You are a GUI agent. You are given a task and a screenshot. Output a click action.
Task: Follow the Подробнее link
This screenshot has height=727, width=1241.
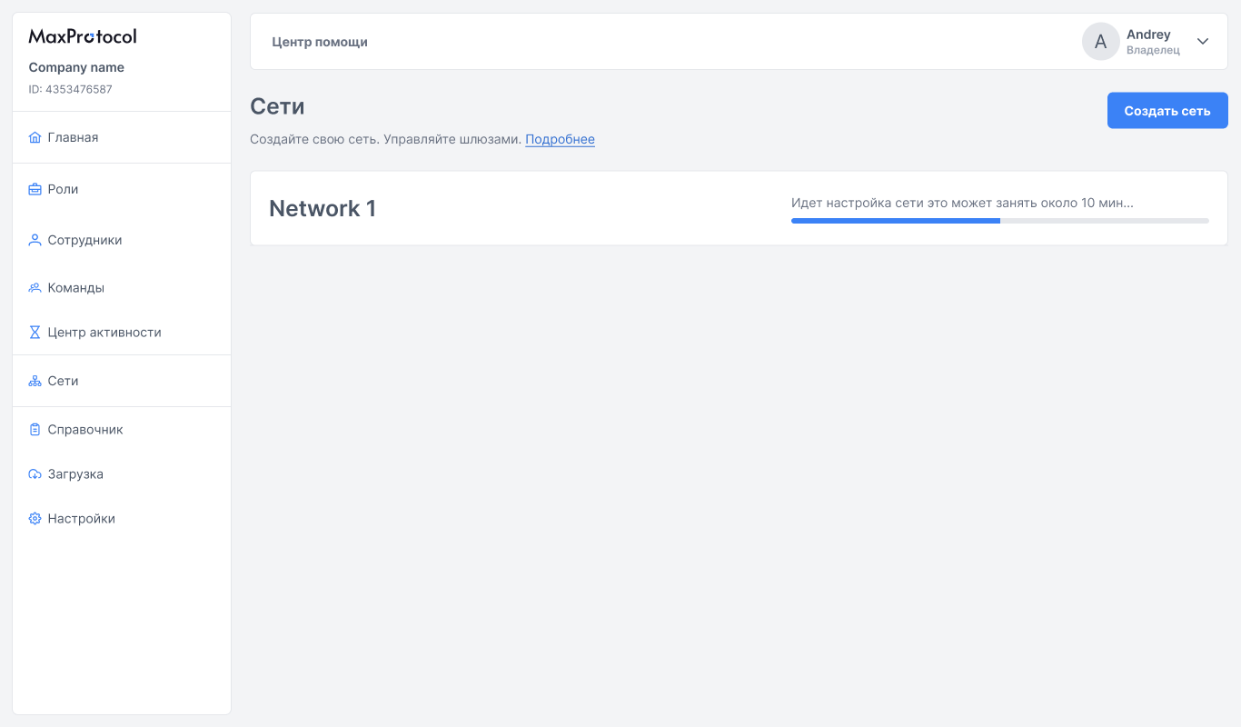point(560,139)
